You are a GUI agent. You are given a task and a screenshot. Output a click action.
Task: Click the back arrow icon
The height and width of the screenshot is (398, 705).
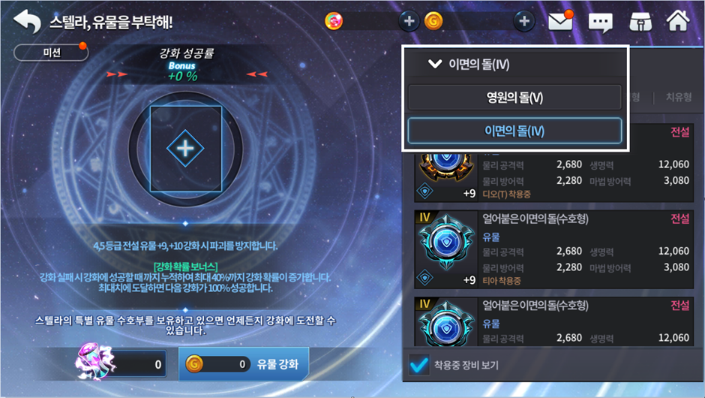click(x=27, y=22)
